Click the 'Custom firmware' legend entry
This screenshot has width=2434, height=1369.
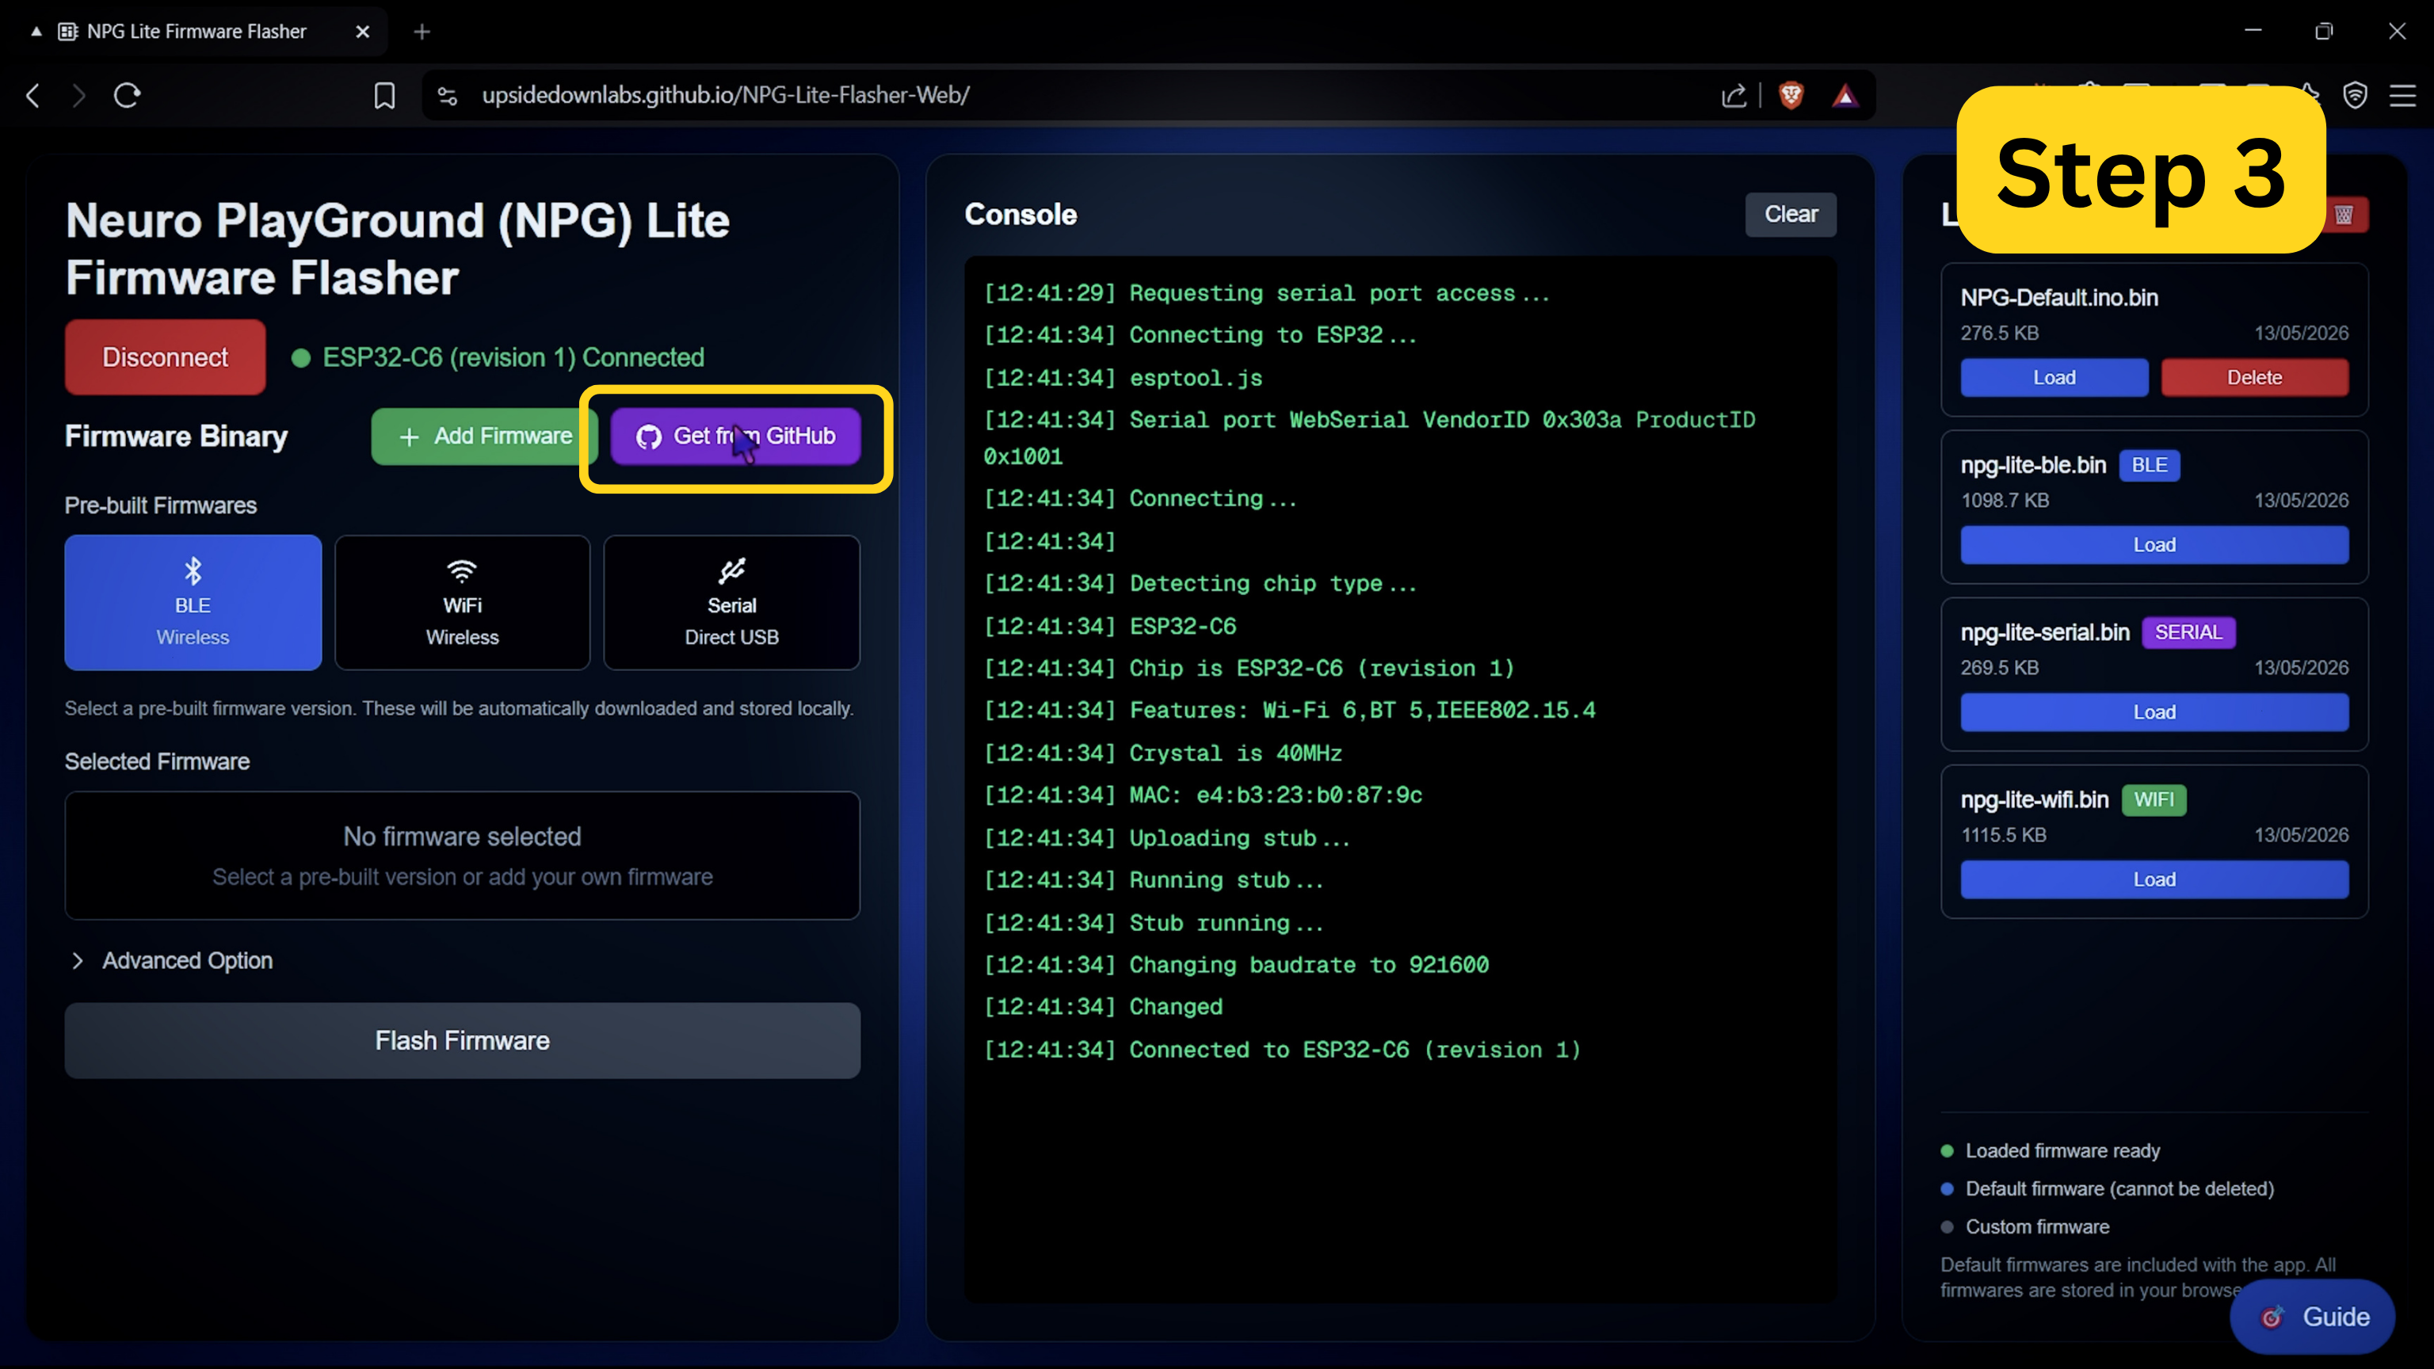(2025, 1226)
